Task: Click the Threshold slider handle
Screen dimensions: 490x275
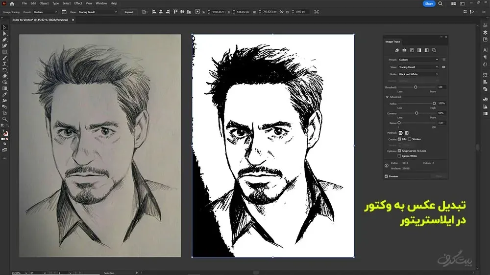Action: [416, 87]
